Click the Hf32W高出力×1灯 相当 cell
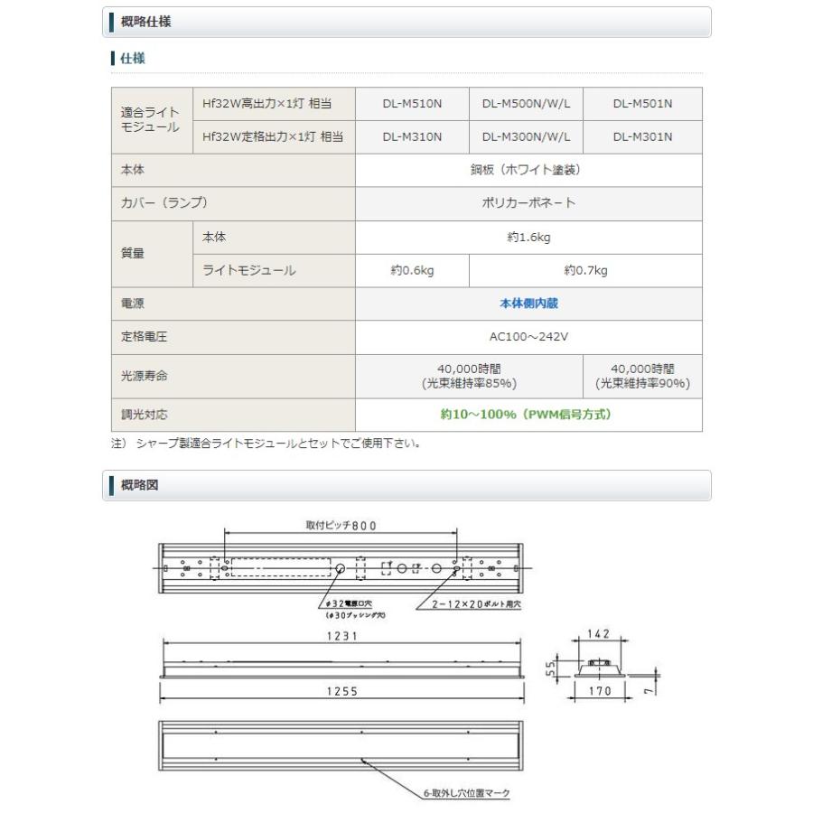This screenshot has width=813, height=813. click(x=274, y=104)
